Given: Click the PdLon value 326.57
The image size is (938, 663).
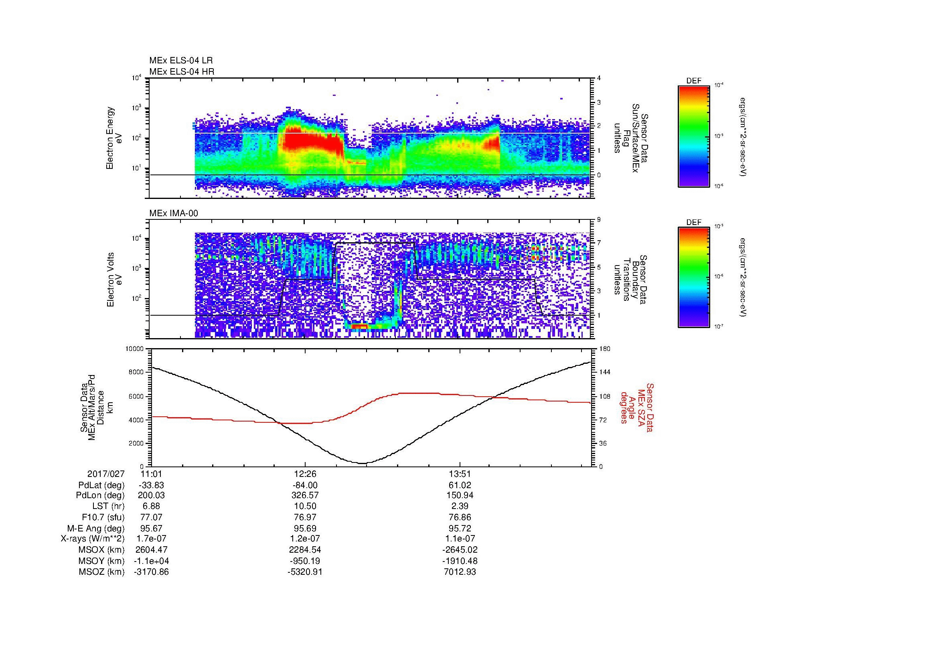Looking at the screenshot, I should (x=305, y=495).
